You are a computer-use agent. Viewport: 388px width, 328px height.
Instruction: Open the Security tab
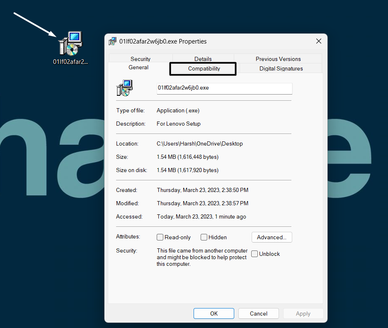[140, 59]
